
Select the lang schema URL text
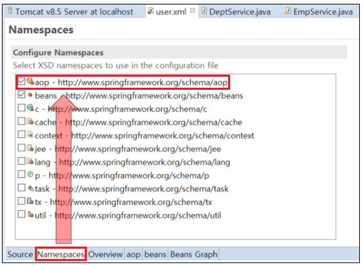pos(145,162)
